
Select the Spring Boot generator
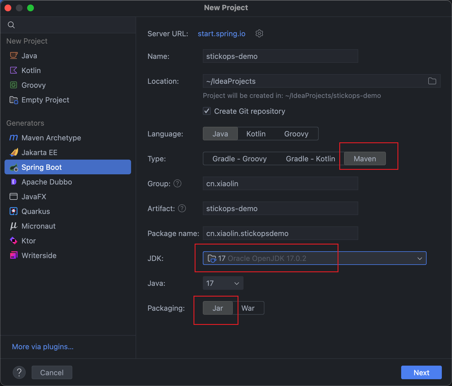point(42,167)
